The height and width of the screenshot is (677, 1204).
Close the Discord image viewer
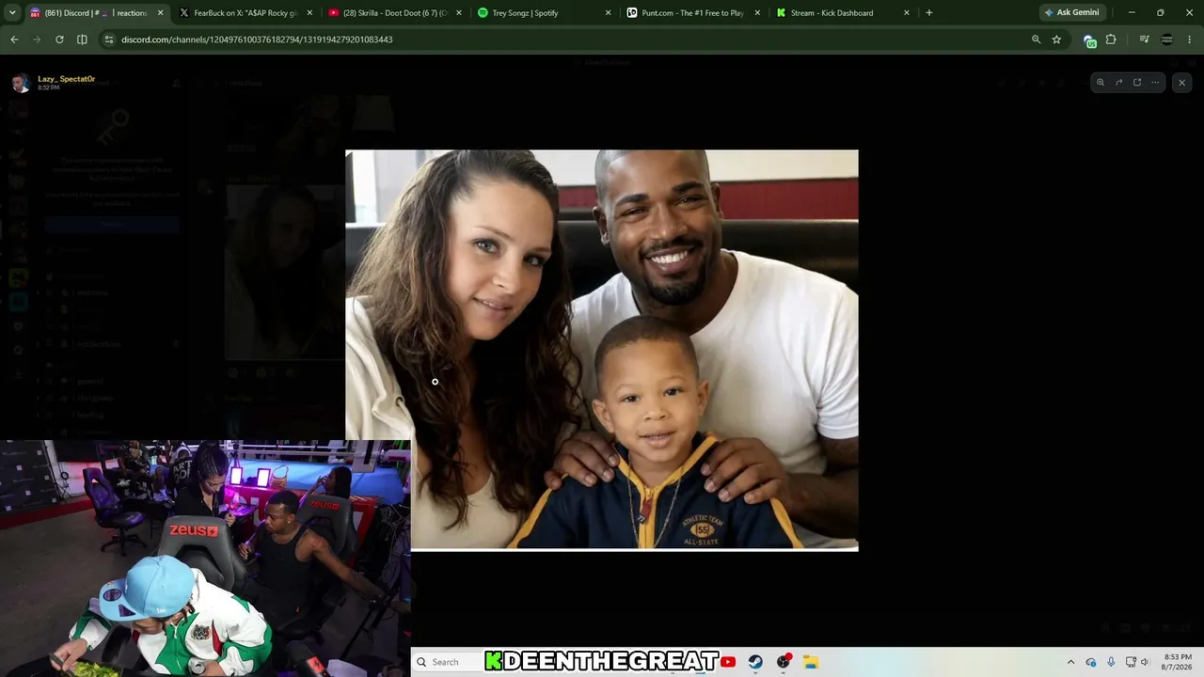[1182, 83]
